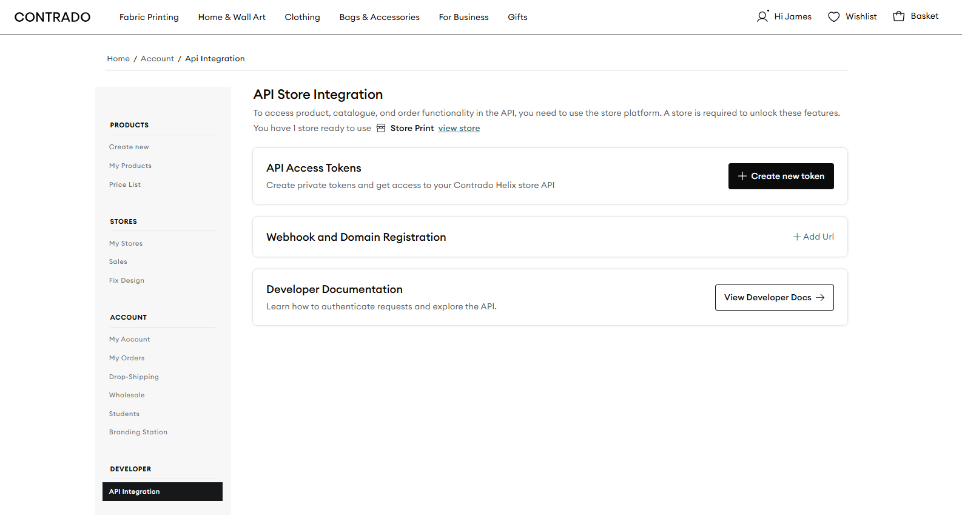Open the Bags & Accessories menu
962x515 pixels.
[380, 17]
